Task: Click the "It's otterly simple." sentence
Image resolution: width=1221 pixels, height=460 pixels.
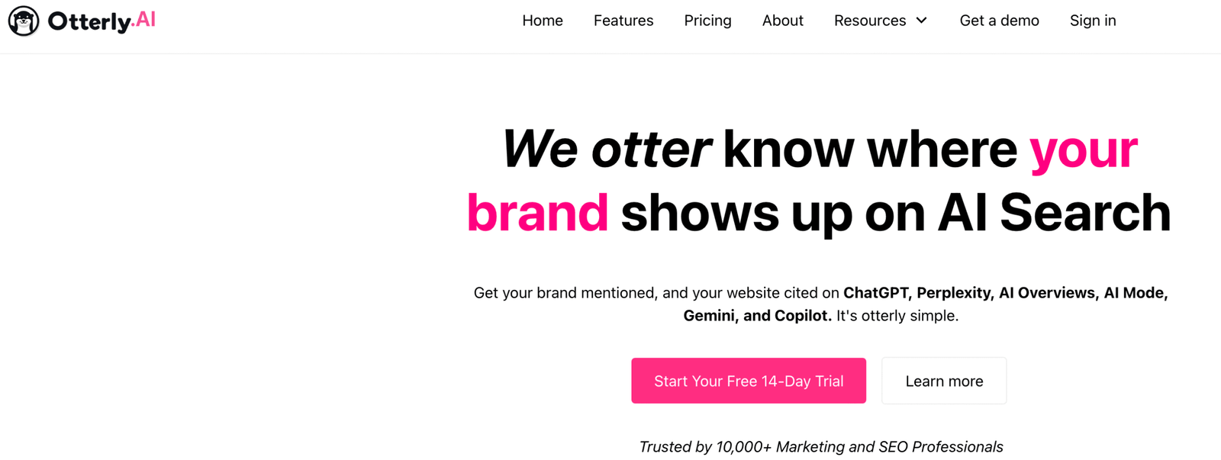Action: [897, 316]
